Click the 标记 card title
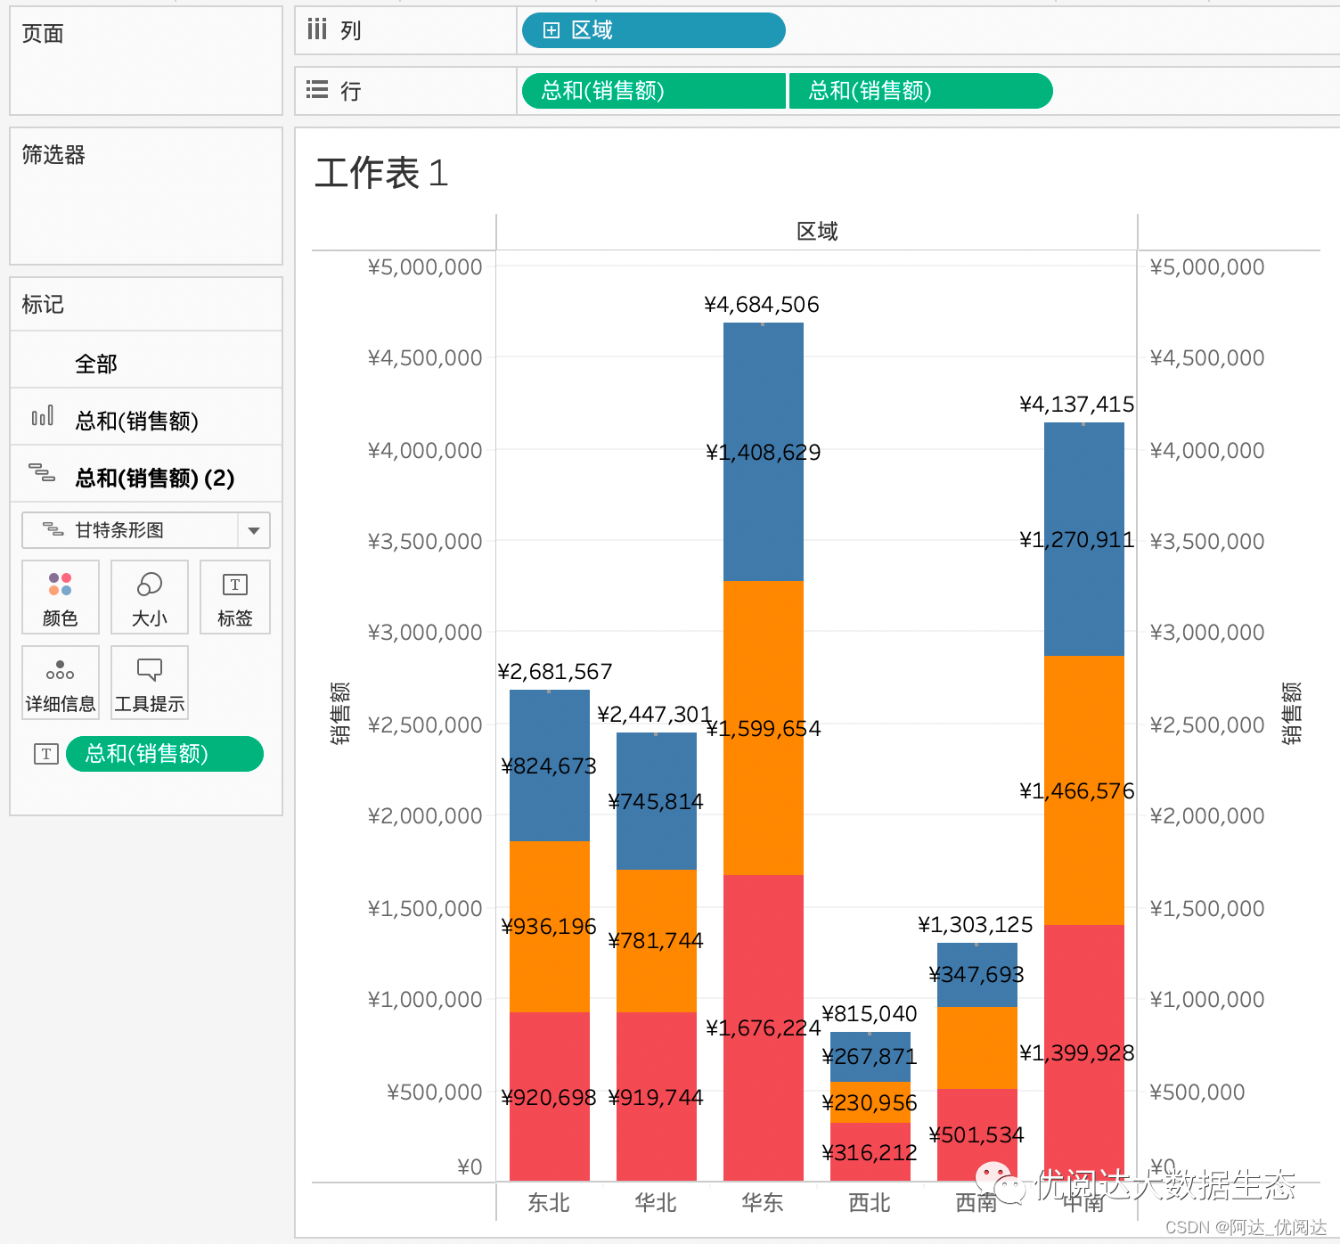Screen dimensions: 1340x1244 click(43, 305)
